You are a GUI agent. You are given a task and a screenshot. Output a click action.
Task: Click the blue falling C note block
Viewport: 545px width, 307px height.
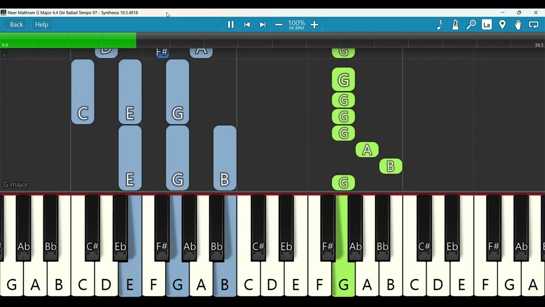83,92
